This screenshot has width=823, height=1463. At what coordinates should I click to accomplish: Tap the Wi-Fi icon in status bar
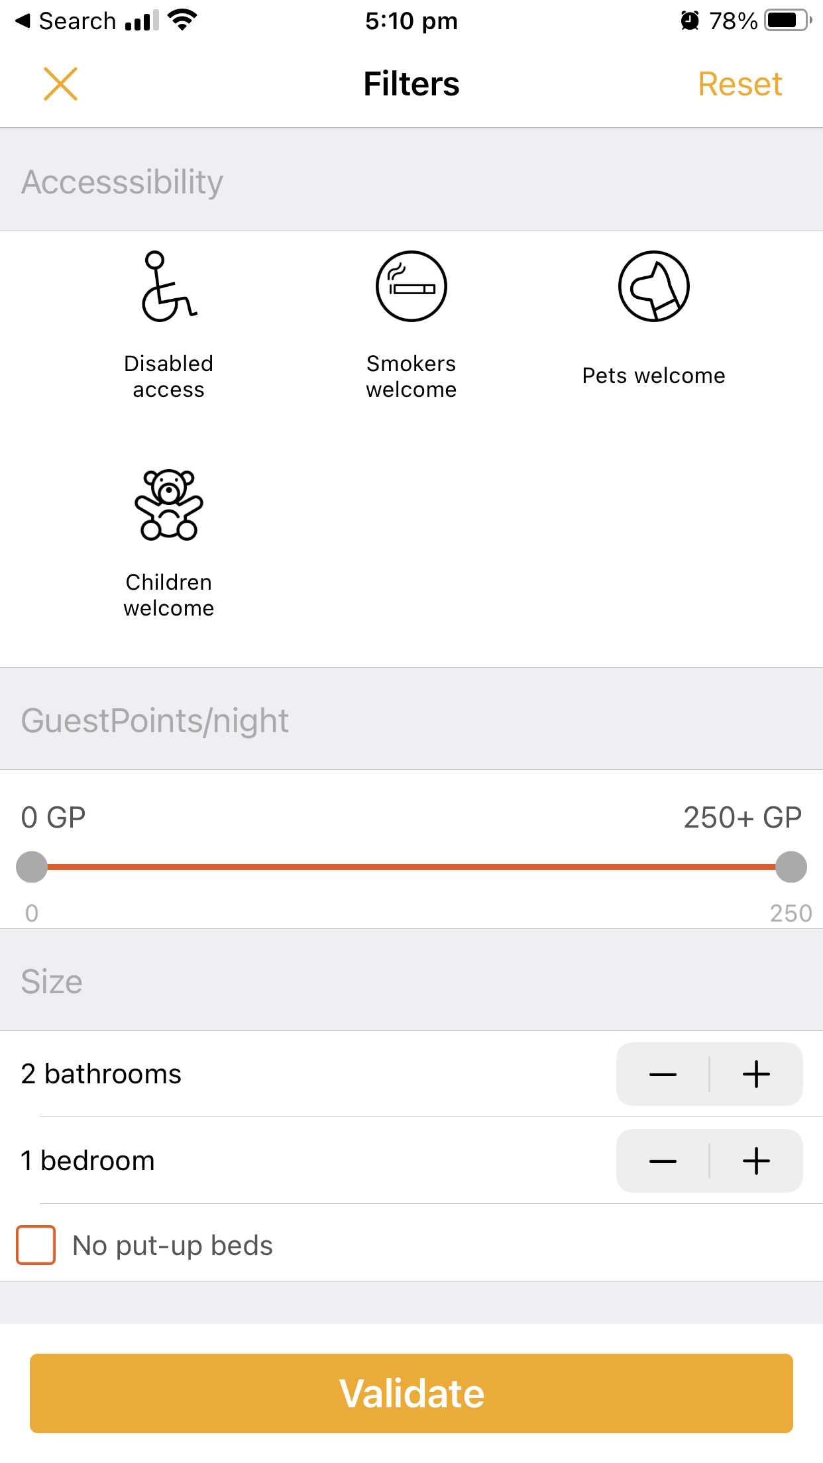click(182, 20)
